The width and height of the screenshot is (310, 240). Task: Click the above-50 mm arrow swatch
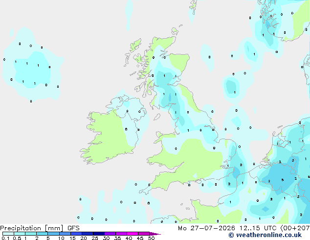(155, 234)
